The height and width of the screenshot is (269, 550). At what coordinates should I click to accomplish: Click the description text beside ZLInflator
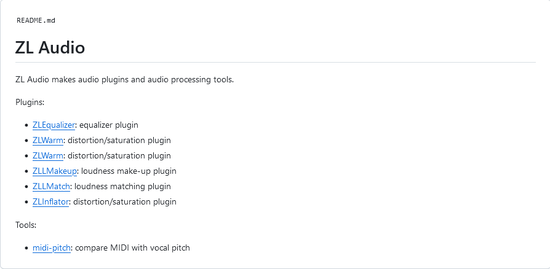click(124, 202)
